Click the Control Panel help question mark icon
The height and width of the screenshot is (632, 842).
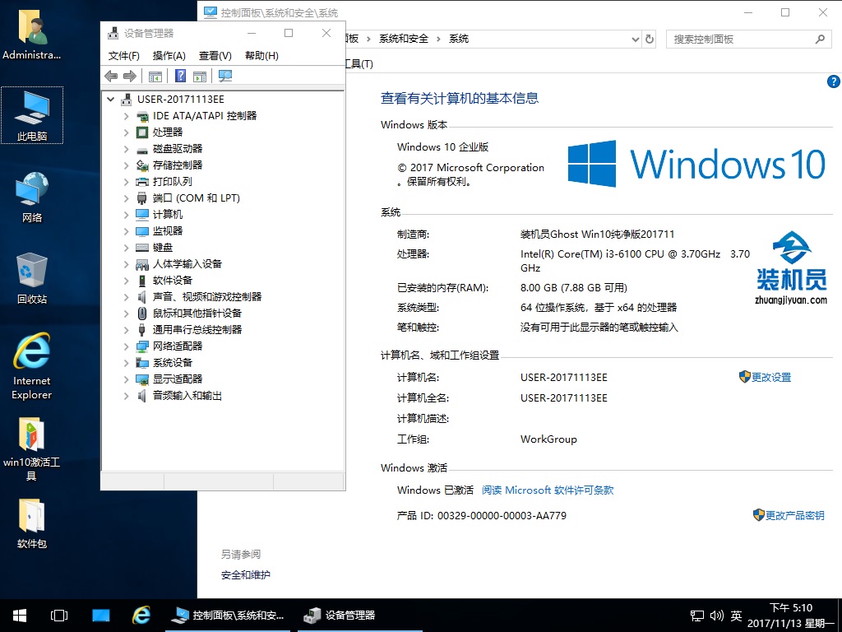click(x=833, y=81)
